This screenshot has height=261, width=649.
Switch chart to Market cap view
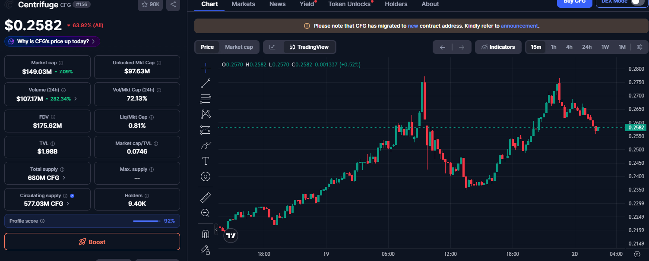pyautogui.click(x=239, y=47)
